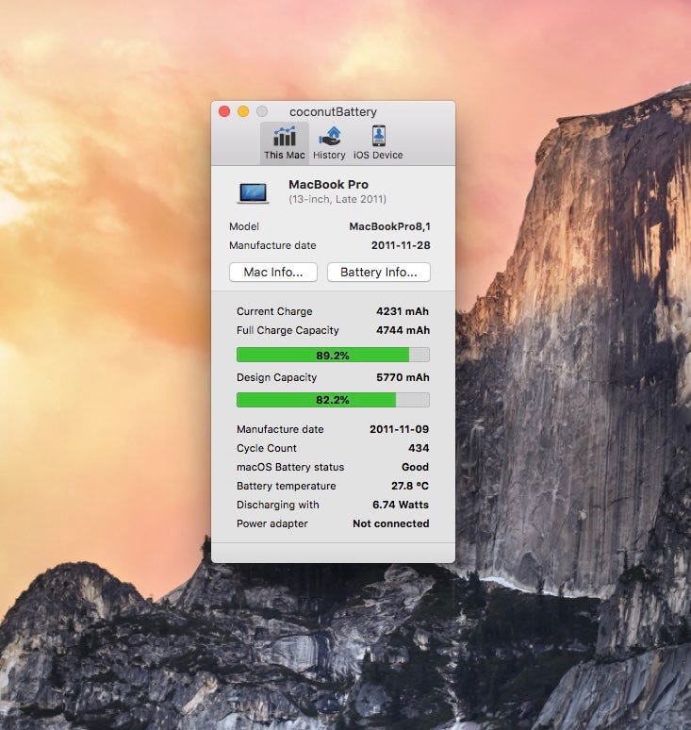Click the 5770 mAh design capacity value

click(x=403, y=377)
